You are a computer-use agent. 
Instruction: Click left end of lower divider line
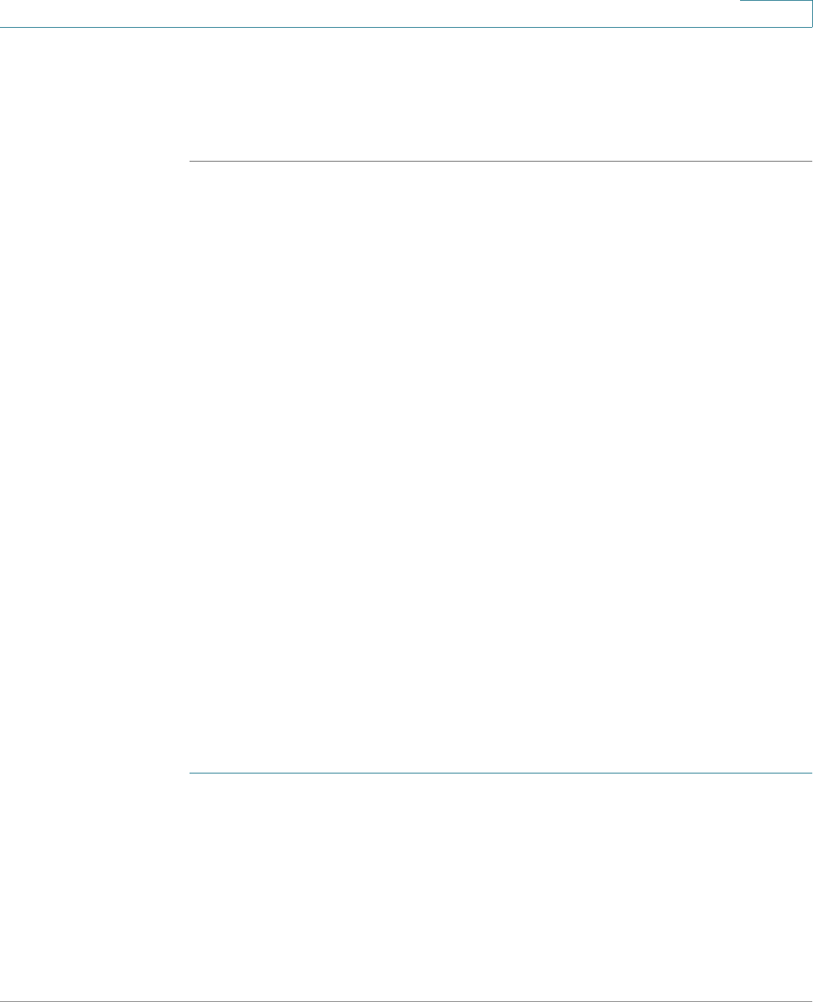[191, 773]
